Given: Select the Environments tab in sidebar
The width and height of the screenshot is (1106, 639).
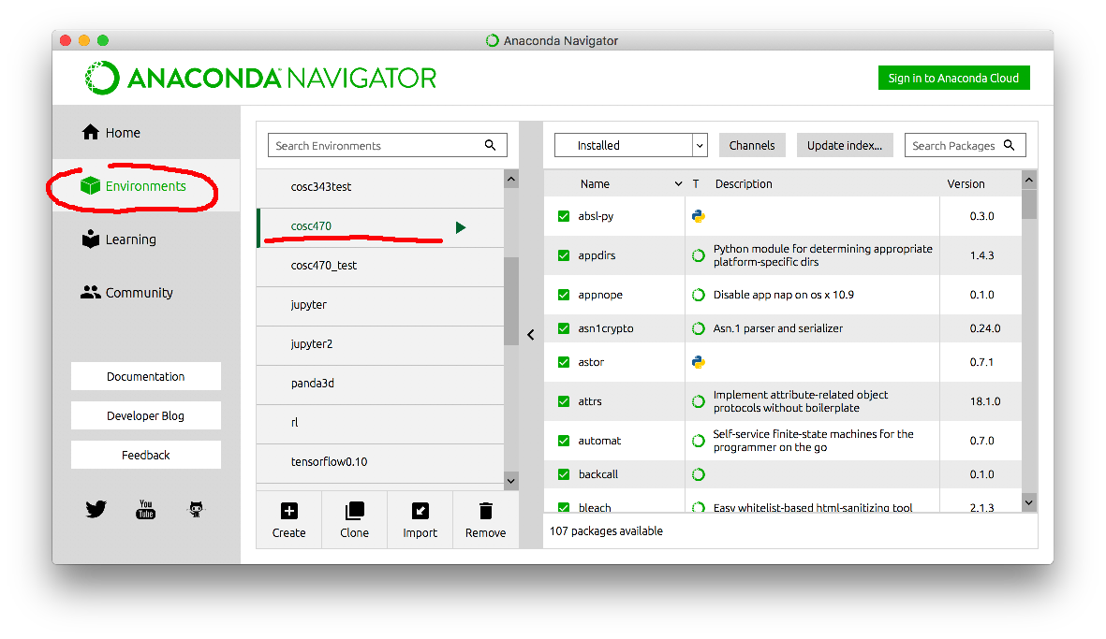Looking at the screenshot, I should pyautogui.click(x=146, y=186).
